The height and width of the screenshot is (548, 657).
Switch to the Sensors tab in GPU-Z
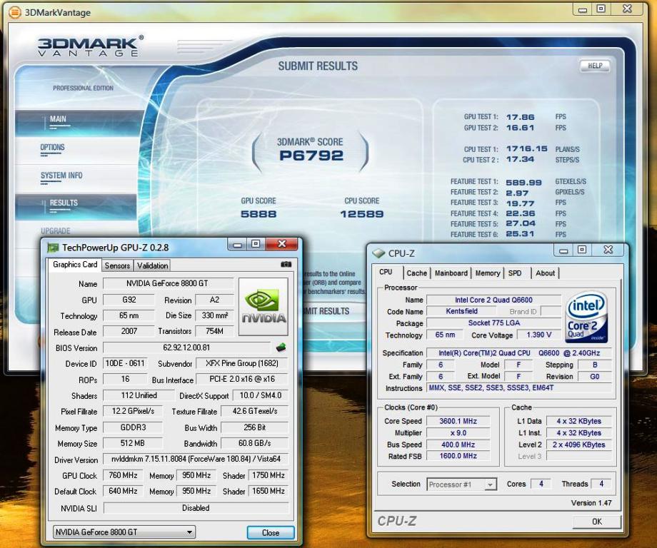coord(117,265)
